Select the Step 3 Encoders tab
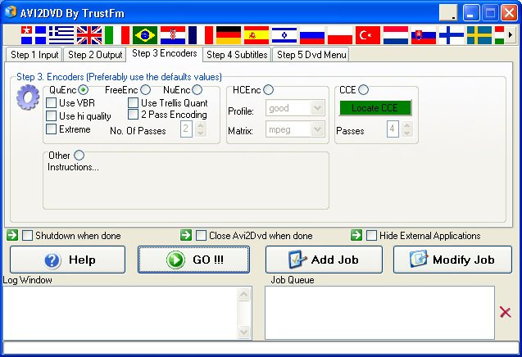Viewport: 522px width, 357px height. click(165, 53)
